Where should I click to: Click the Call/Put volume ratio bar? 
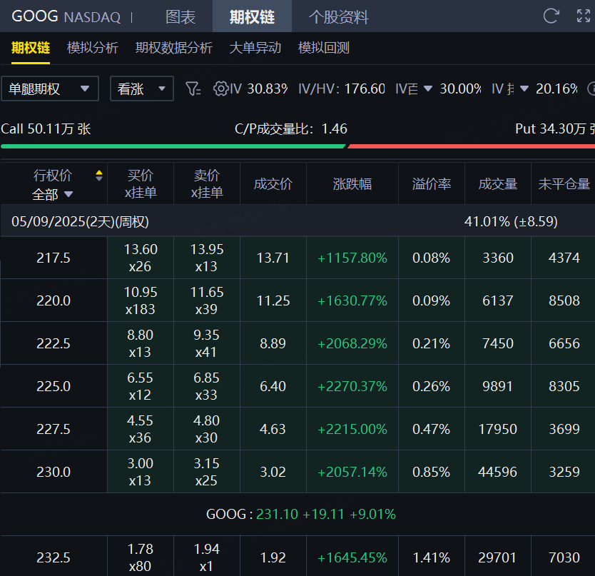[297, 146]
